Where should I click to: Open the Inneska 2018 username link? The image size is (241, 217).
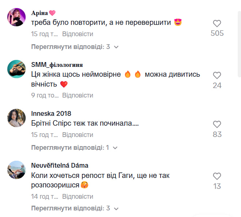(51, 114)
